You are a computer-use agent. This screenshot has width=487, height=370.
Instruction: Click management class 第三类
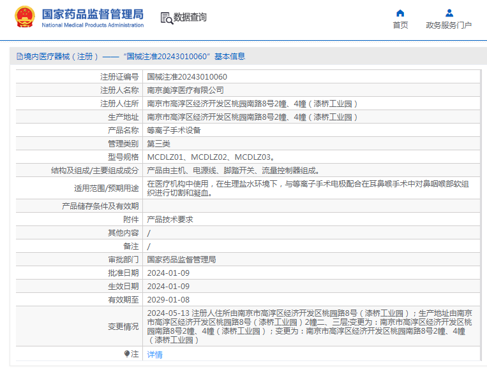[x=158, y=144]
